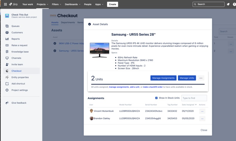Click the Raise a request icon

point(7,45)
